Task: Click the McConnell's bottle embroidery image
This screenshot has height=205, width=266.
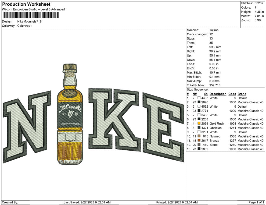Action: 70,114
